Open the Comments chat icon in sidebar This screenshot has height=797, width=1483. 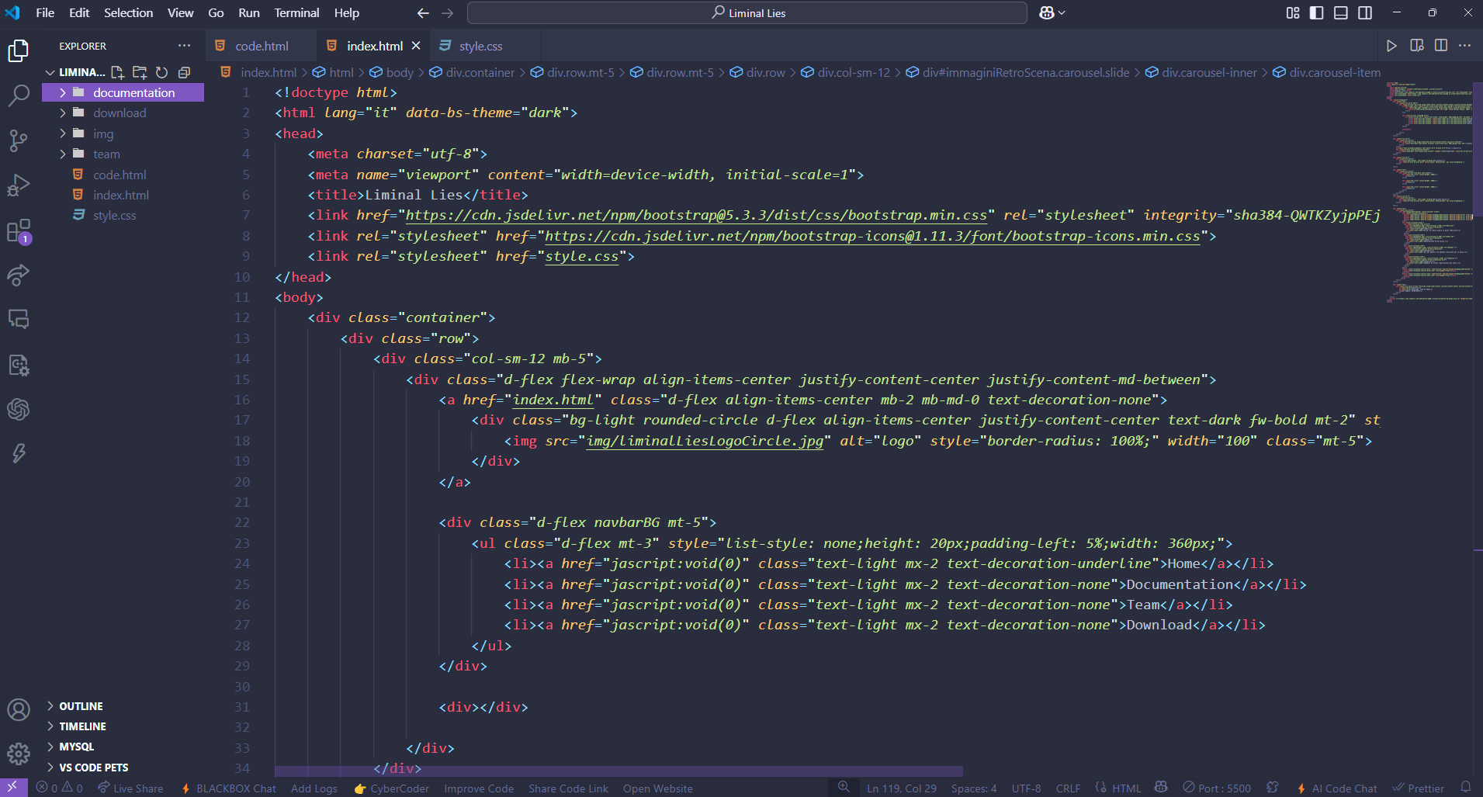coord(19,319)
